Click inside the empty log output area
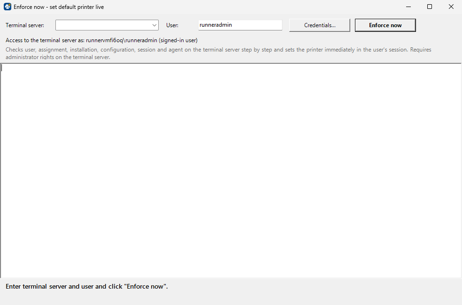Image resolution: width=462 pixels, height=305 pixels. [x=231, y=171]
